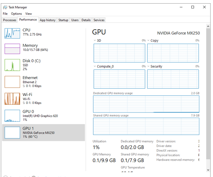Click the Utilization 1% value
This screenshot has width=213, height=177.
tap(96, 147)
